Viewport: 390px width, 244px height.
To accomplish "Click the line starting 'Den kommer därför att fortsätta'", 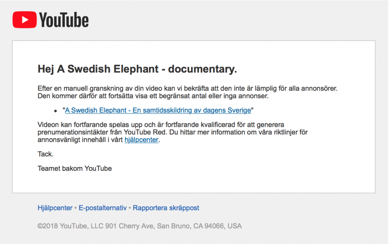I will point(153,96).
